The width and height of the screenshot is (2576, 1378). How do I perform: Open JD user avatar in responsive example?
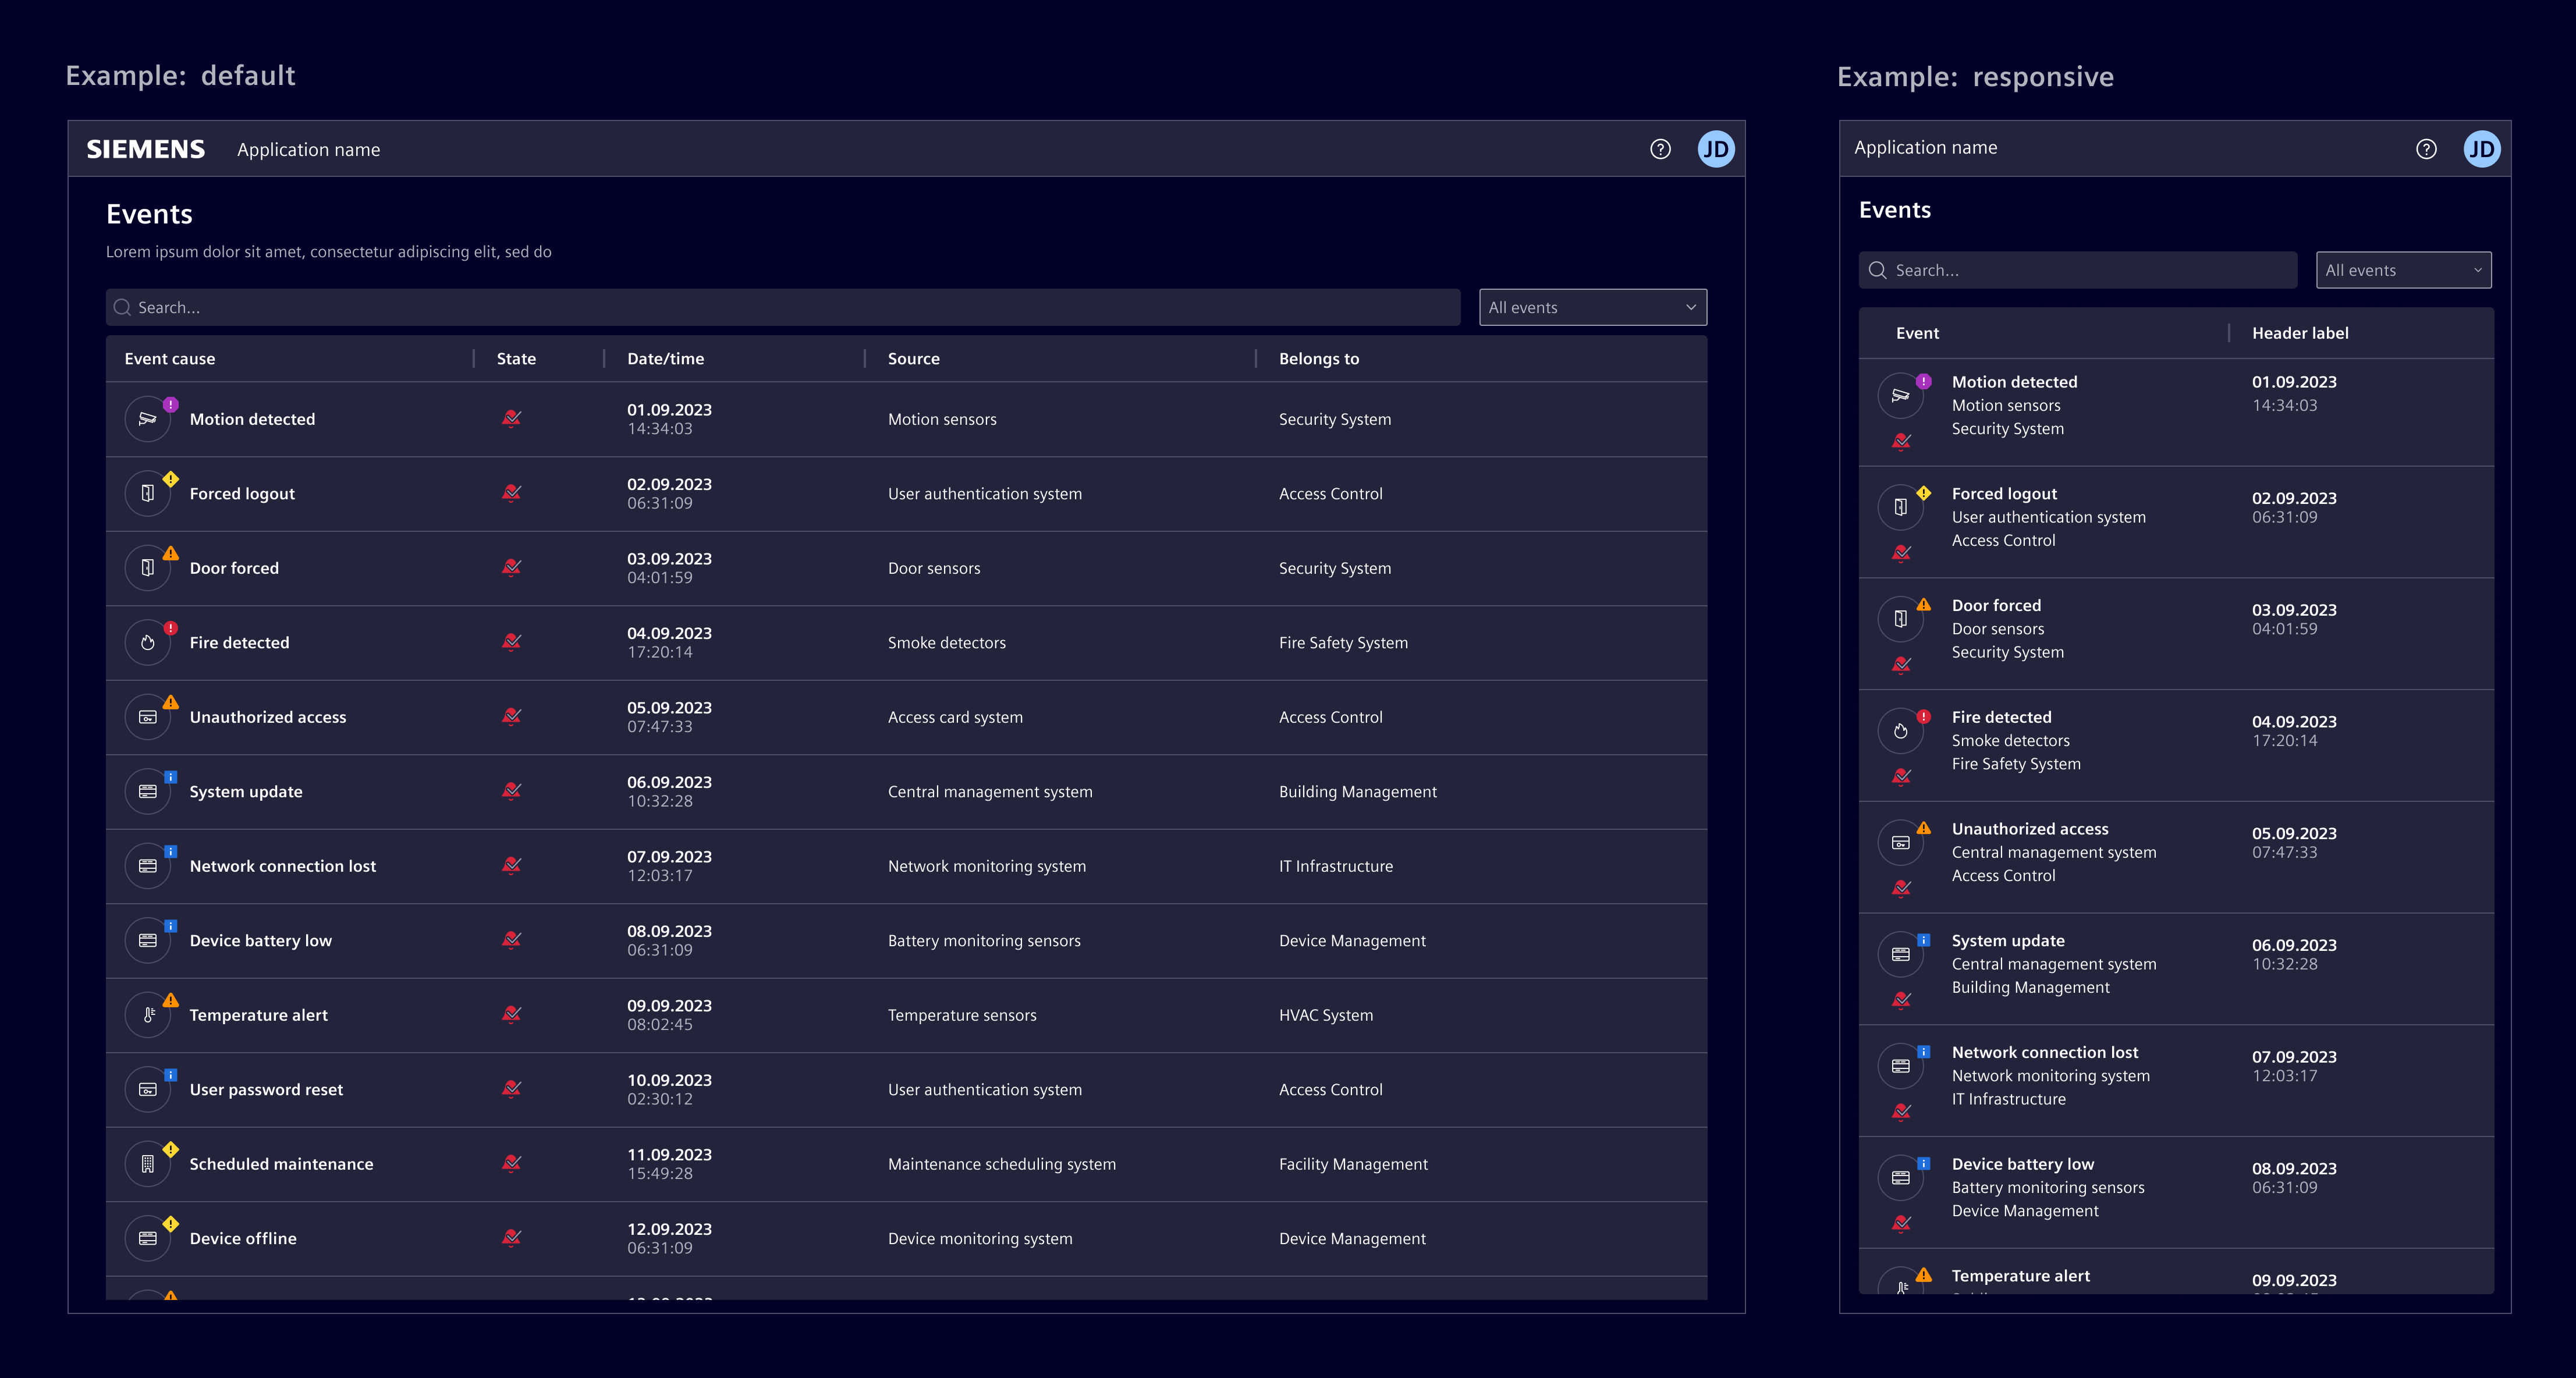[2482, 149]
